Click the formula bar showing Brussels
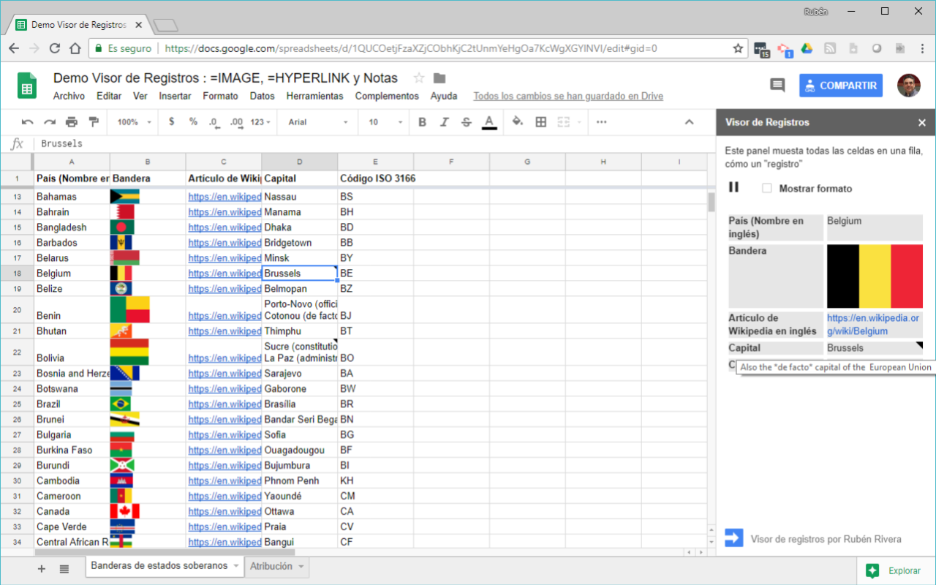 tap(373, 144)
